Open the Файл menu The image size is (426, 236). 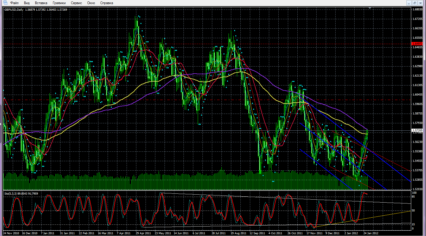14,3
